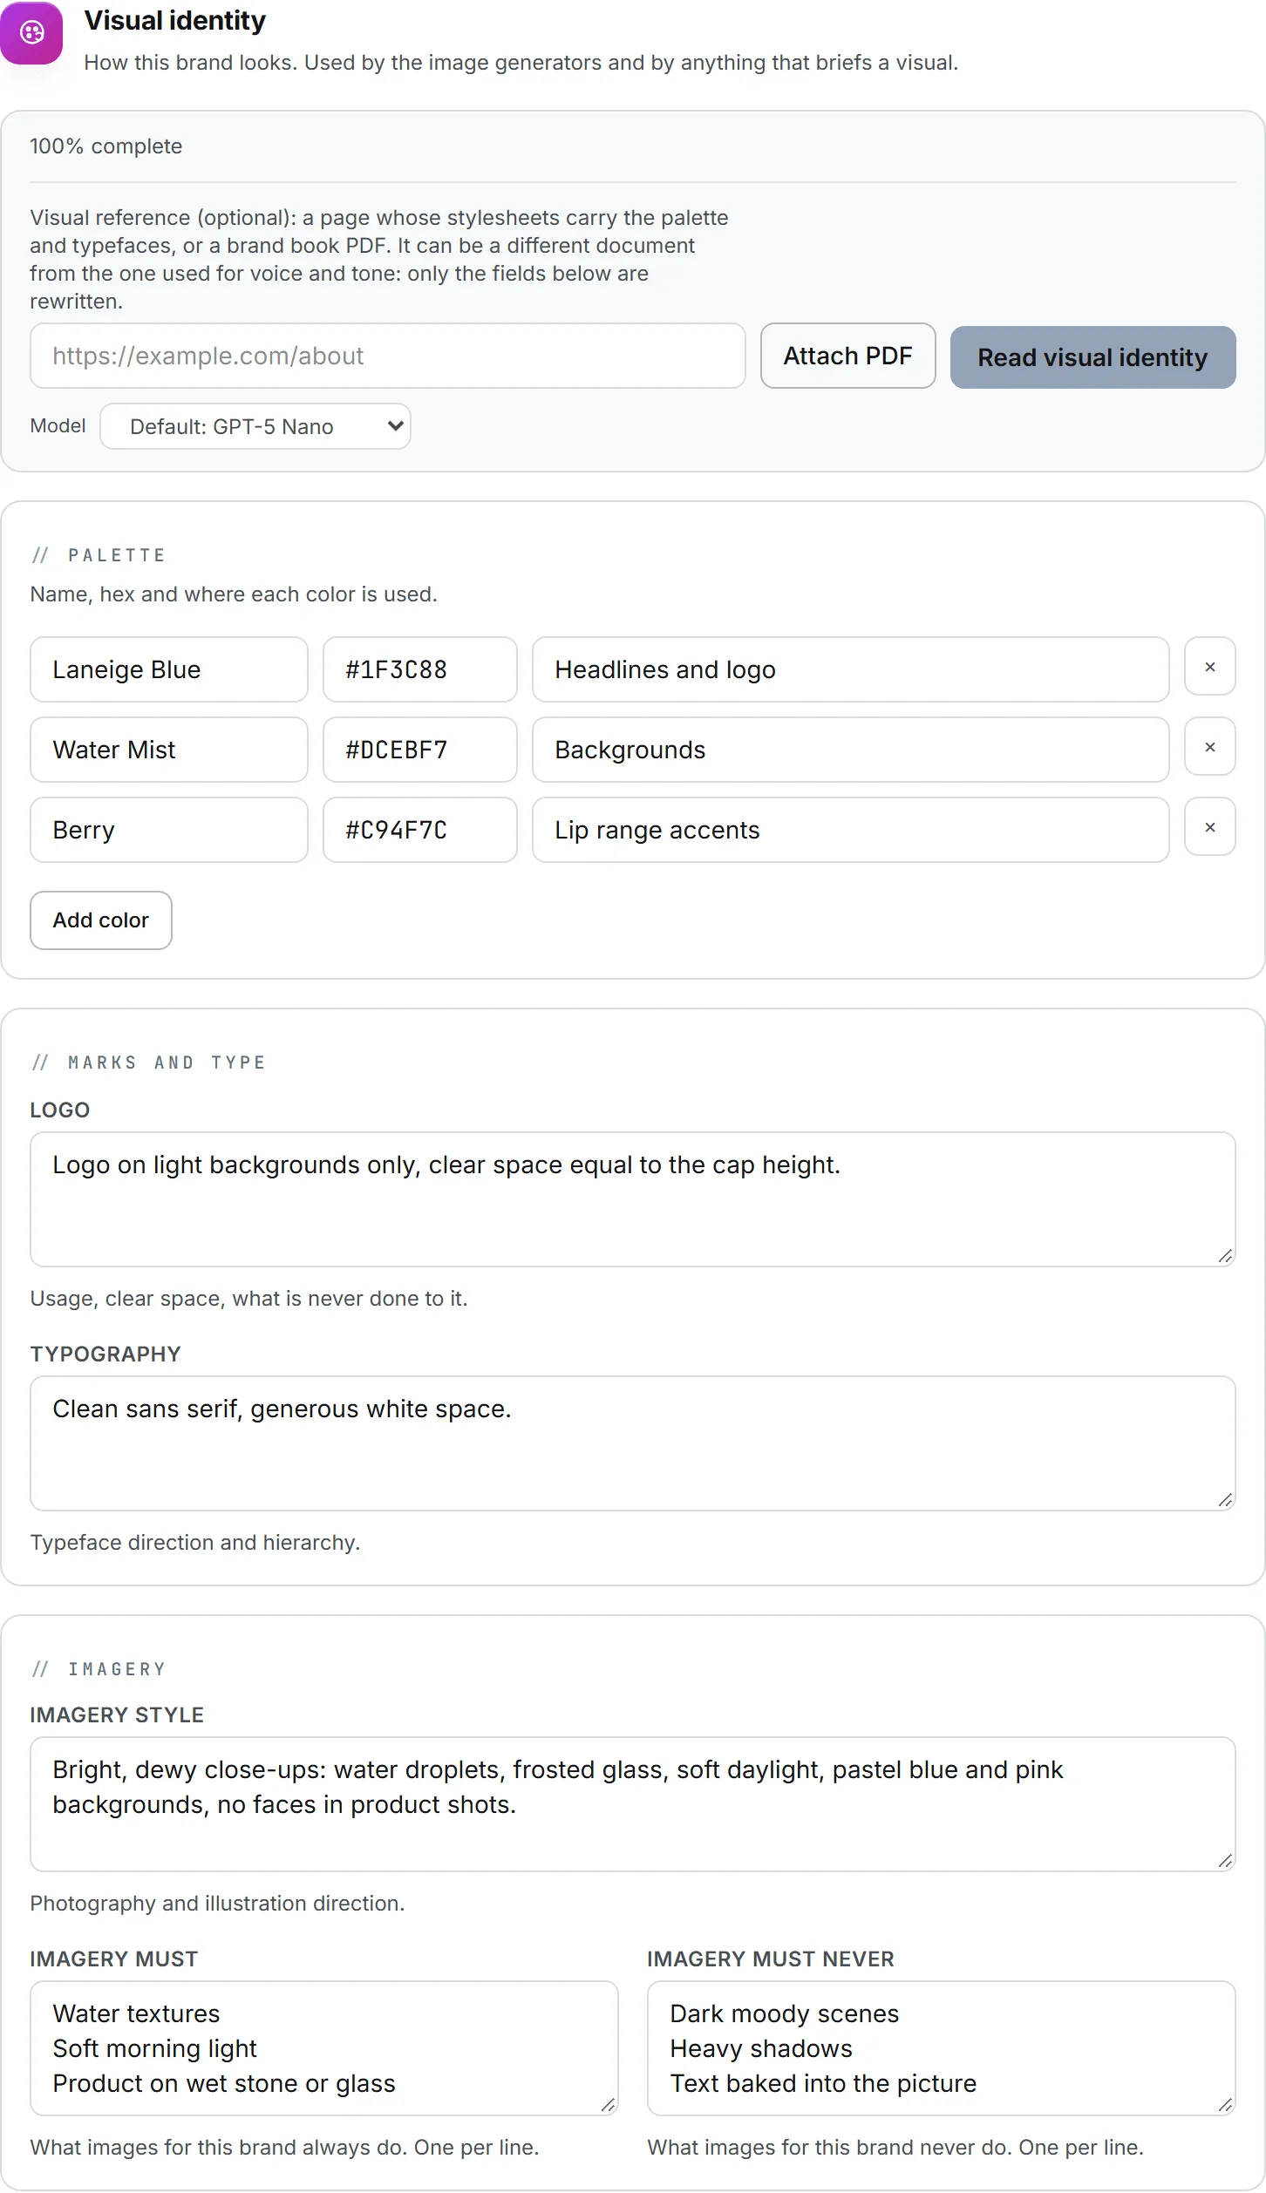Image resolution: width=1266 pixels, height=2193 pixels.
Task: Click the purple Visual identity palette icon
Action: [31, 33]
